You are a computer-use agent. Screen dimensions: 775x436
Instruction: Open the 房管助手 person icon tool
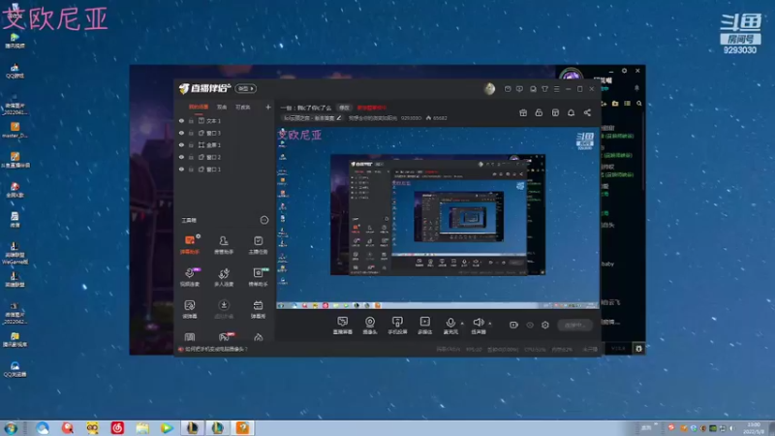tap(224, 245)
